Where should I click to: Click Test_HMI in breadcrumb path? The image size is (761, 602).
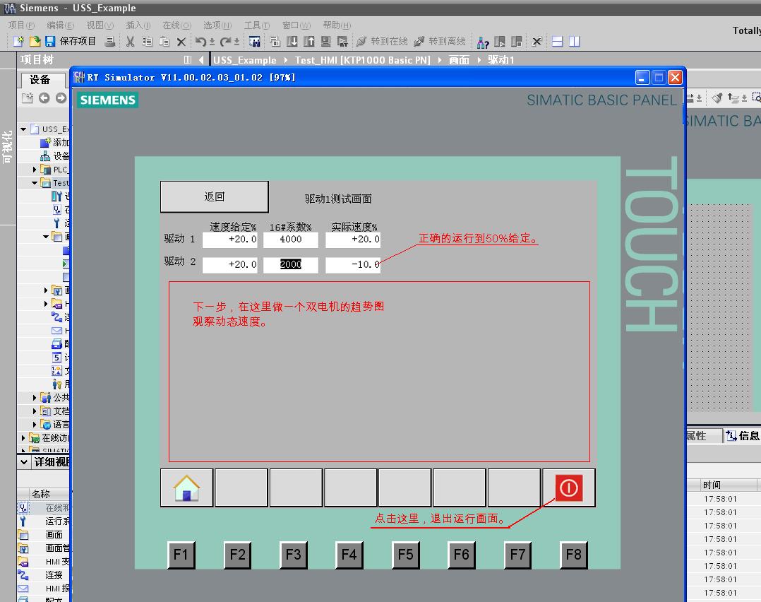[x=363, y=60]
